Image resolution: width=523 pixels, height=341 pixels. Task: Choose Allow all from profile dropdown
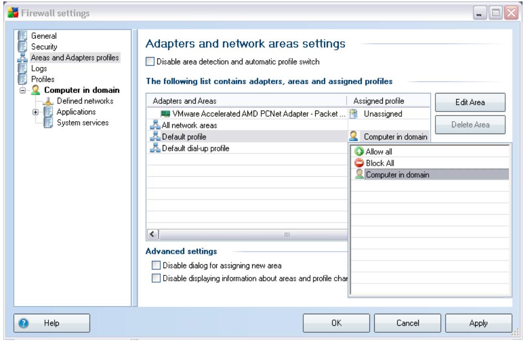coord(430,151)
